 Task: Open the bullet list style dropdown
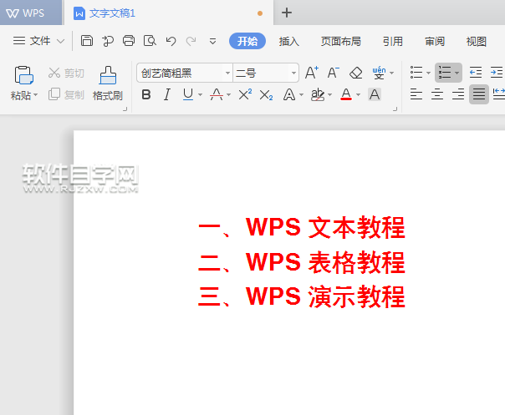click(428, 73)
